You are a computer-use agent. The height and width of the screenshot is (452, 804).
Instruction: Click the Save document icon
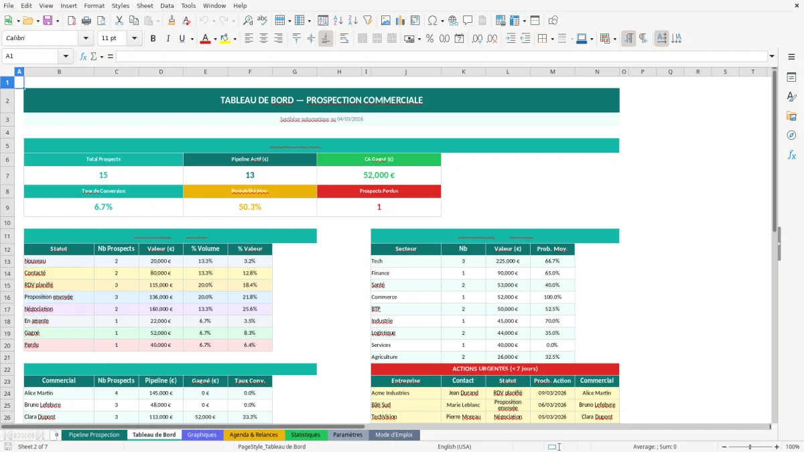[48, 21]
